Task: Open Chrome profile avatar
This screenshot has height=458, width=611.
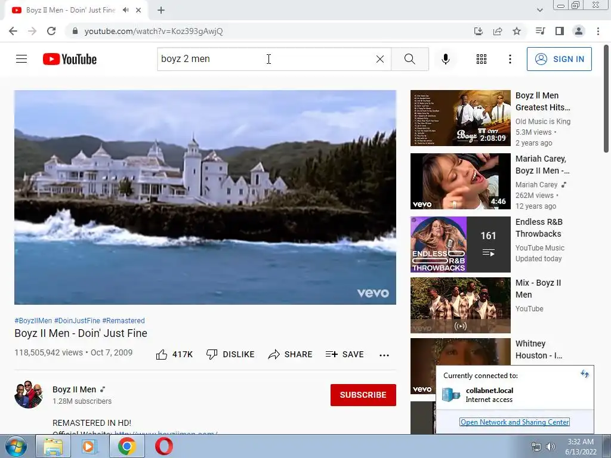Action: 579,31
